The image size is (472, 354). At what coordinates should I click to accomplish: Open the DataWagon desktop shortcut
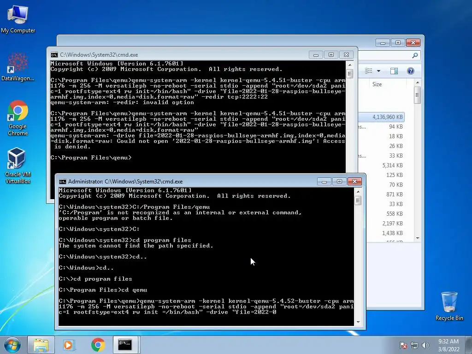(18, 67)
